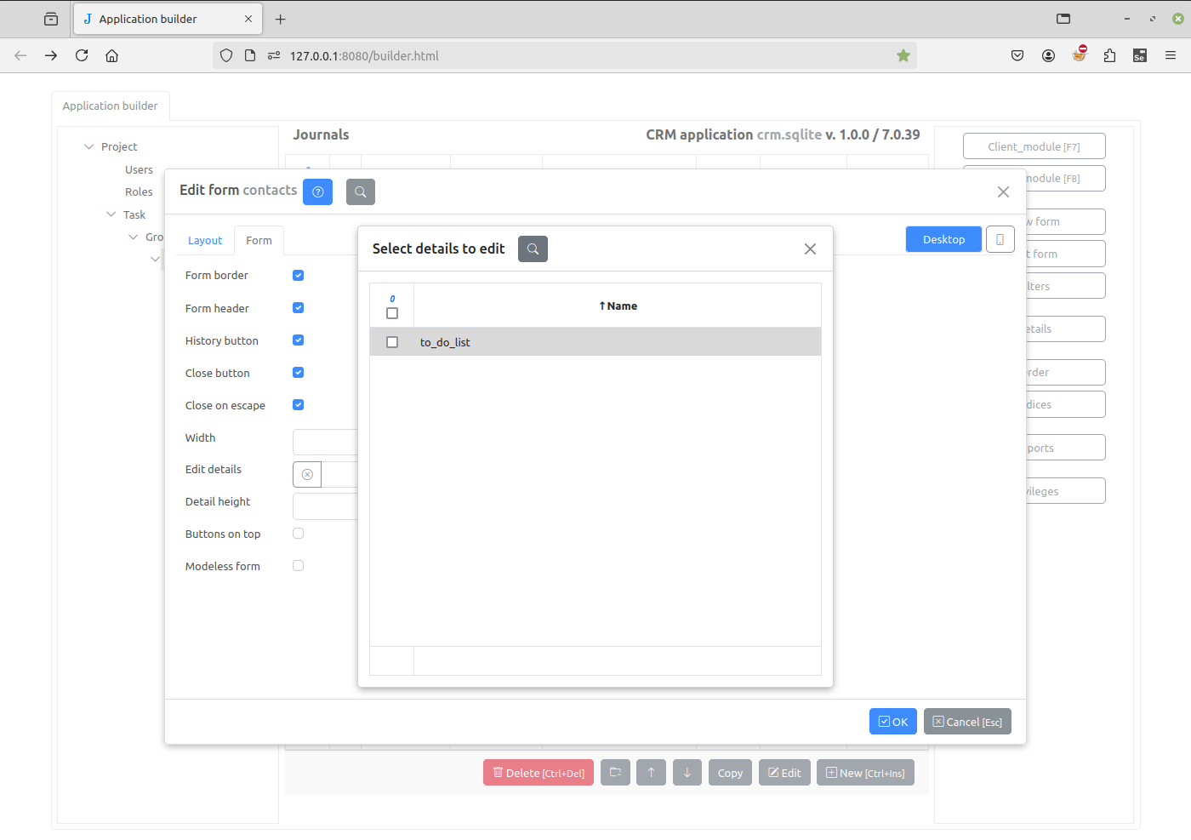Enable the Modeless form checkbox
The image size is (1191, 840).
pos(298,566)
